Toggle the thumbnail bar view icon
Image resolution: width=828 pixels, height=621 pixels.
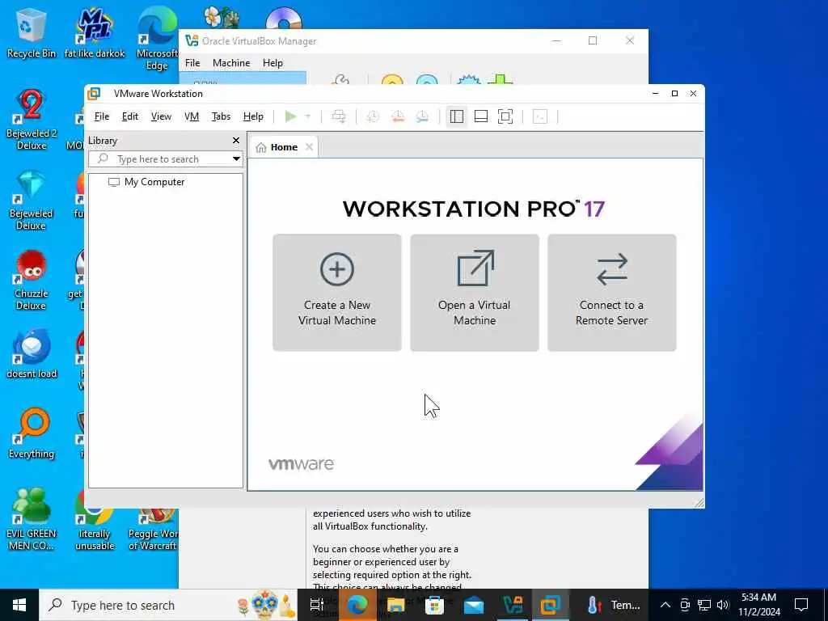tap(481, 116)
